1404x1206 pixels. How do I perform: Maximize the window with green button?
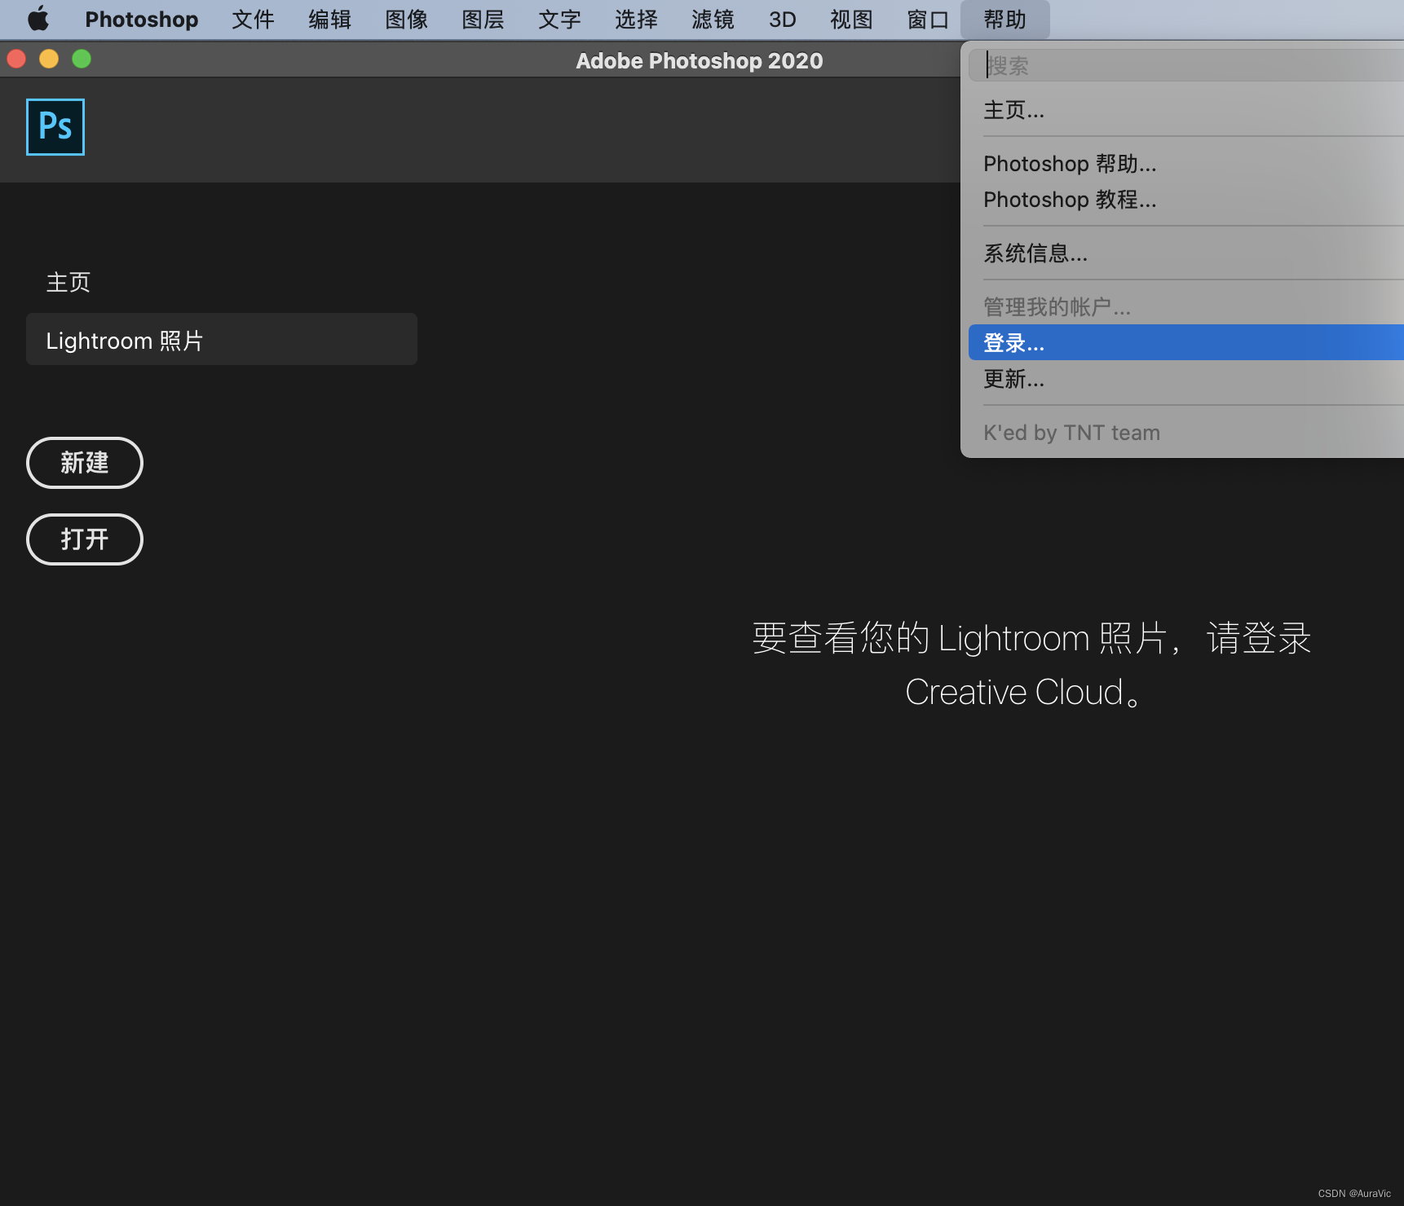tap(82, 59)
